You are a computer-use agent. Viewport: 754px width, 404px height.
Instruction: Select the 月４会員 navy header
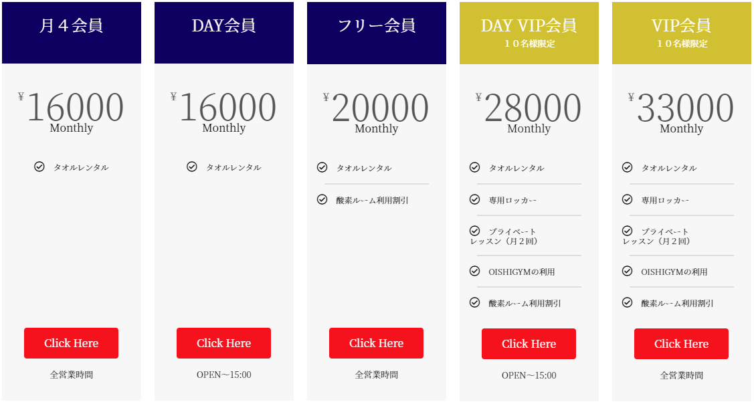click(x=71, y=33)
